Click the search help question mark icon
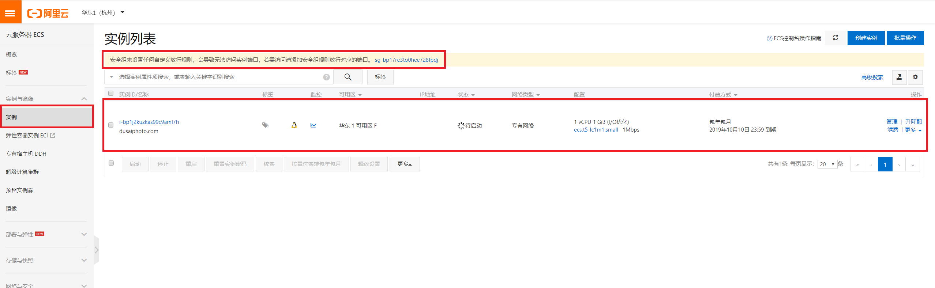Image resolution: width=935 pixels, height=288 pixels. click(326, 77)
